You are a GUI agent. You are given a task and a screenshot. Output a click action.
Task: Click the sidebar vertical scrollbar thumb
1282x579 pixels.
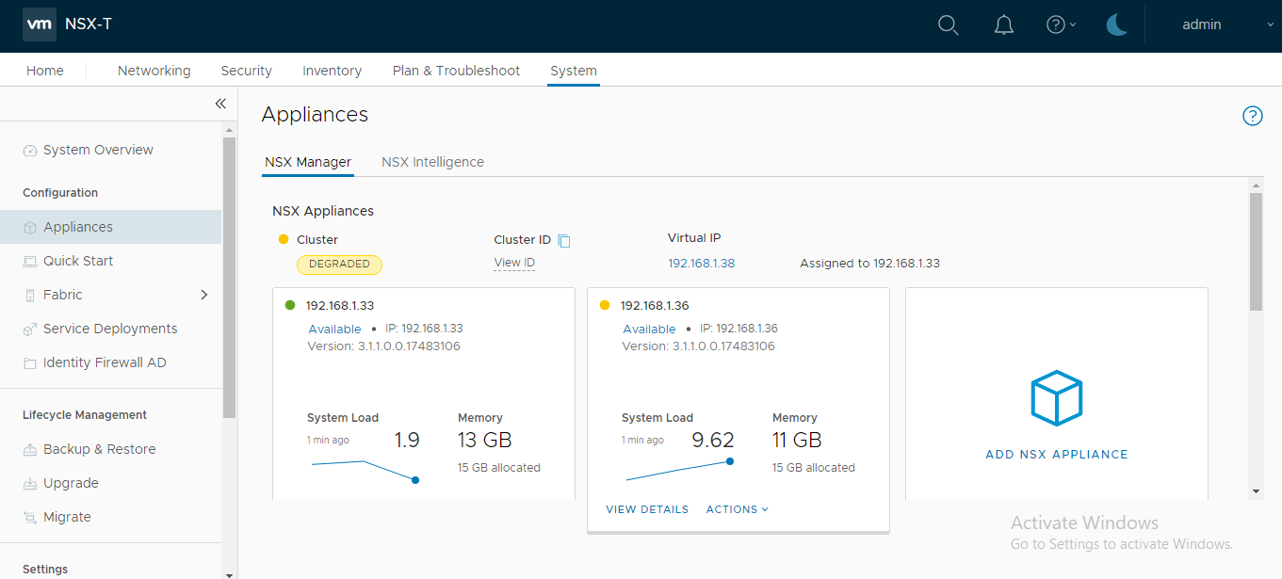229,278
